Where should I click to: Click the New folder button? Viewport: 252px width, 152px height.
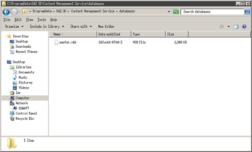106,26
